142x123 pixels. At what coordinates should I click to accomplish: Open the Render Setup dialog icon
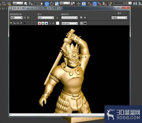point(81,18)
